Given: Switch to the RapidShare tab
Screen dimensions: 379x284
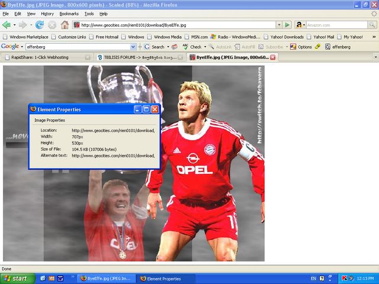Looking at the screenshot, I should [47, 57].
